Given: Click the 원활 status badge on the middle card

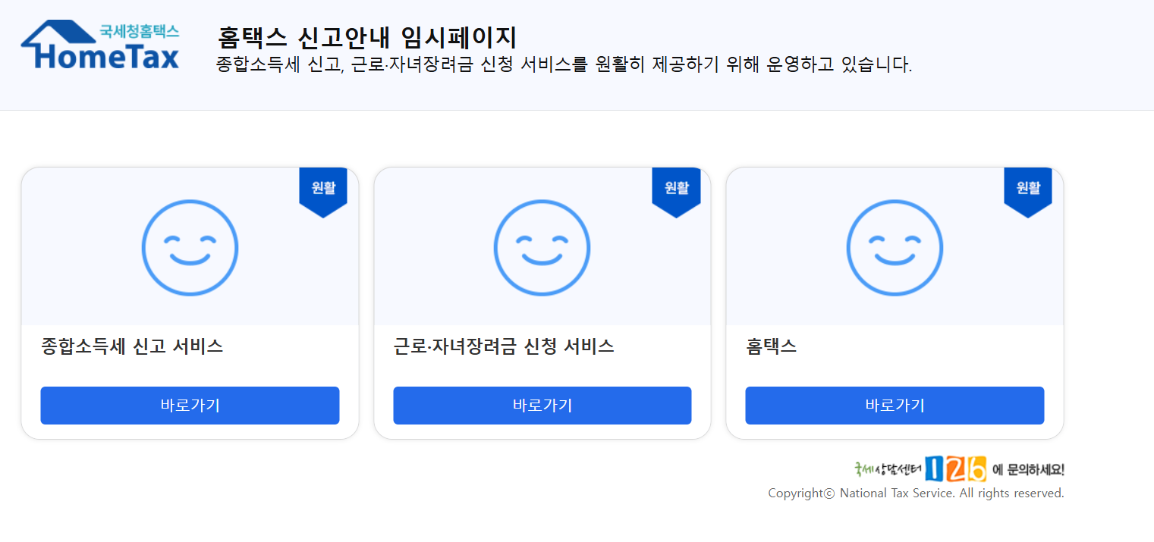Looking at the screenshot, I should (676, 188).
